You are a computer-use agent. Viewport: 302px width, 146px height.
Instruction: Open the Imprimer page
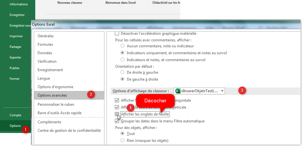(16, 36)
